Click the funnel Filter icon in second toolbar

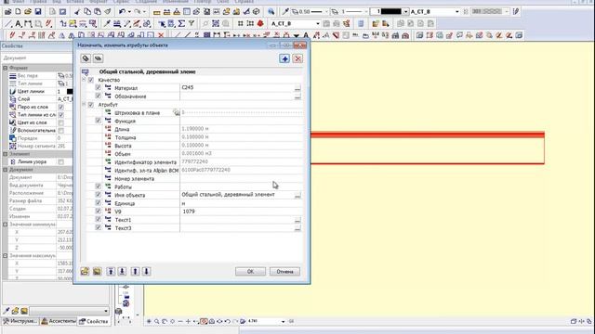(x=192, y=23)
